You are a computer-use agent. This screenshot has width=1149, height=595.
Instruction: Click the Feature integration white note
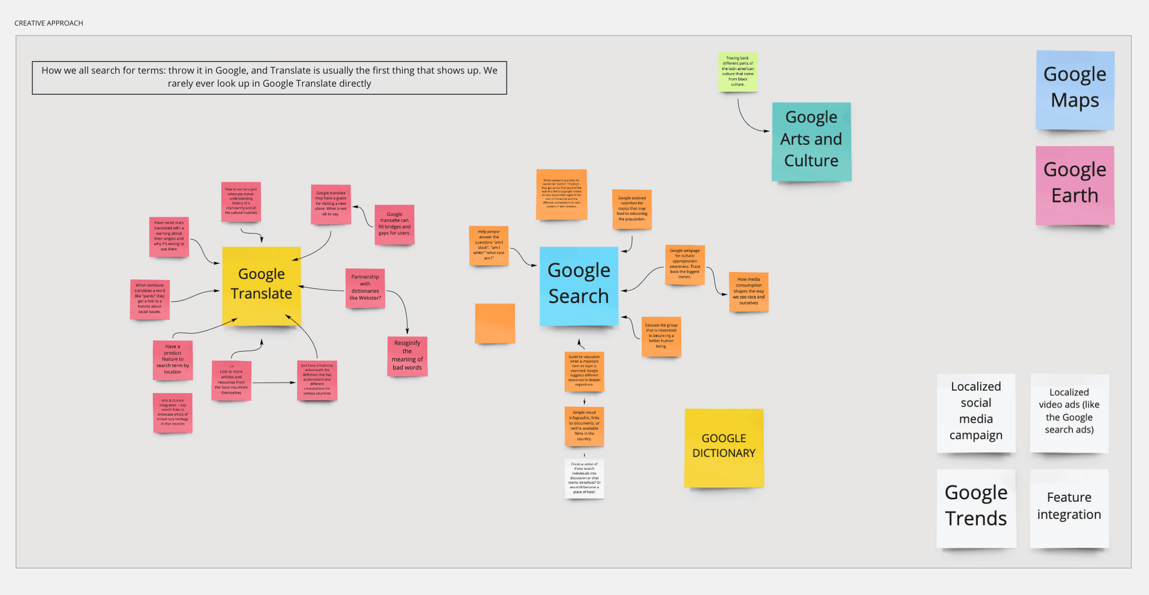(1069, 508)
